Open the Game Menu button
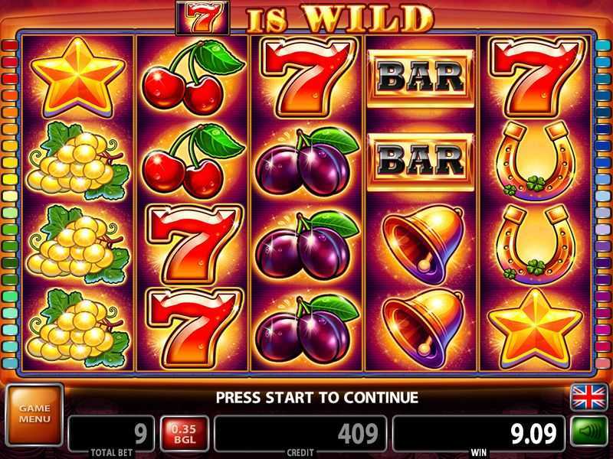The height and width of the screenshot is (459, 613). click(34, 415)
